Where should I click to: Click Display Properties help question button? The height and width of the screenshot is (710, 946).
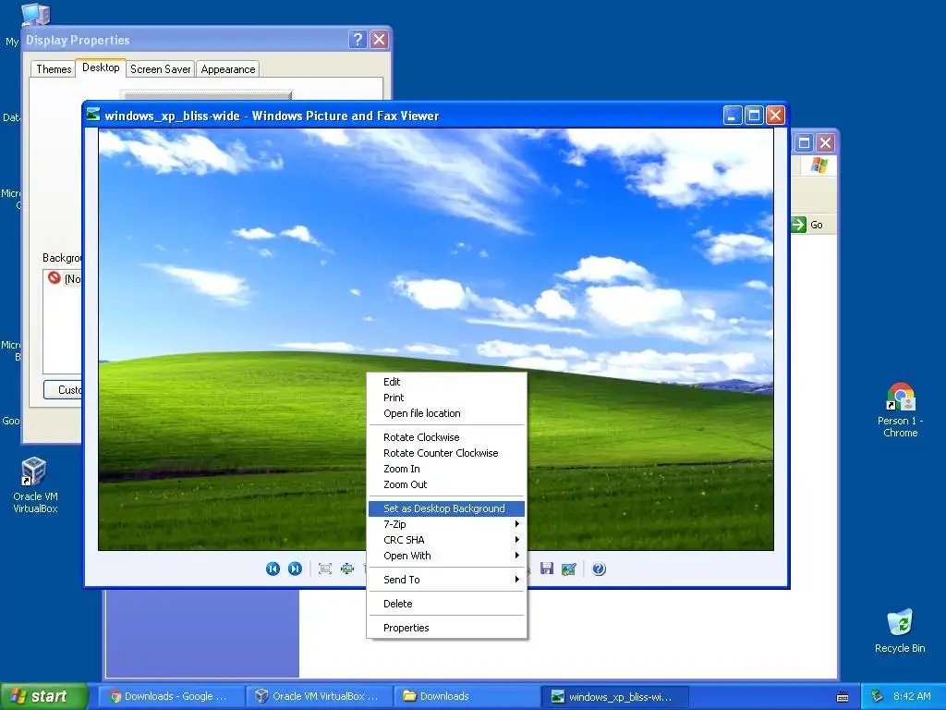tap(358, 40)
